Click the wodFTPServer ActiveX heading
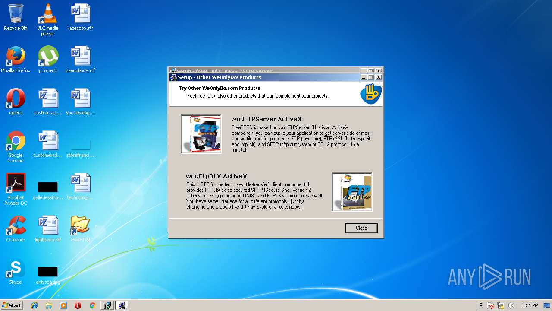552x311 pixels. click(267, 119)
